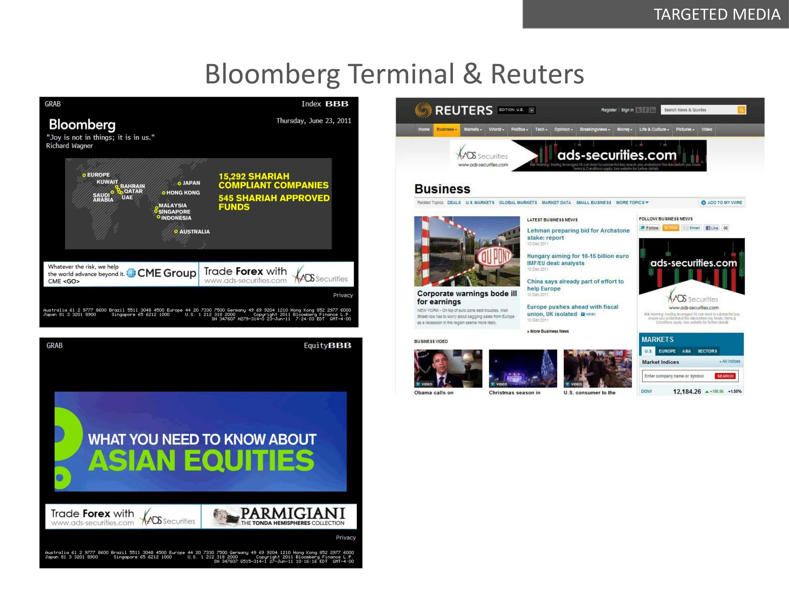
Task: Open the Business nav dropdown
Action: tap(447, 129)
